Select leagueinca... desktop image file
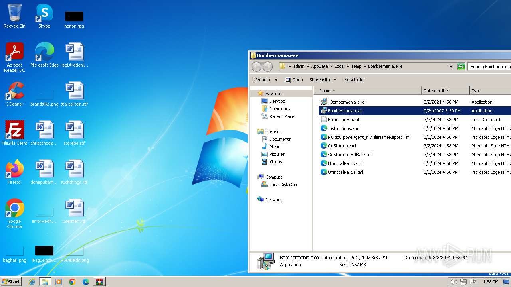Viewport: 511px width, 287px height. pos(44,254)
